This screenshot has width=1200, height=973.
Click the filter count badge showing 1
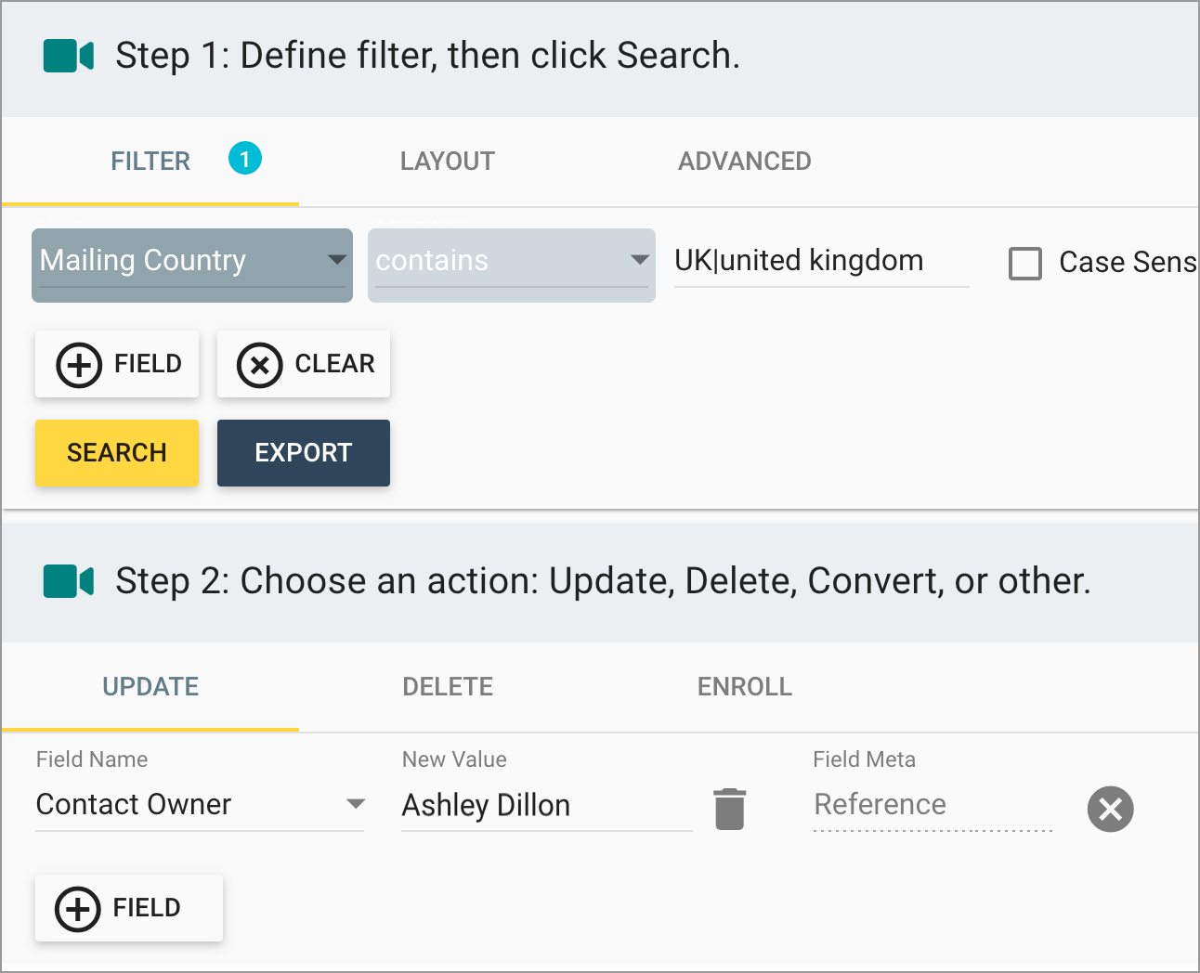[245, 159]
